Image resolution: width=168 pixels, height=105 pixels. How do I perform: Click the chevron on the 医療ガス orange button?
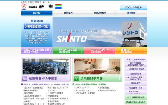coord(145,51)
